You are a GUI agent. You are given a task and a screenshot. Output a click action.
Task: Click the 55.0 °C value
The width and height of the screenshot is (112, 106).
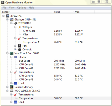tap(58, 76)
